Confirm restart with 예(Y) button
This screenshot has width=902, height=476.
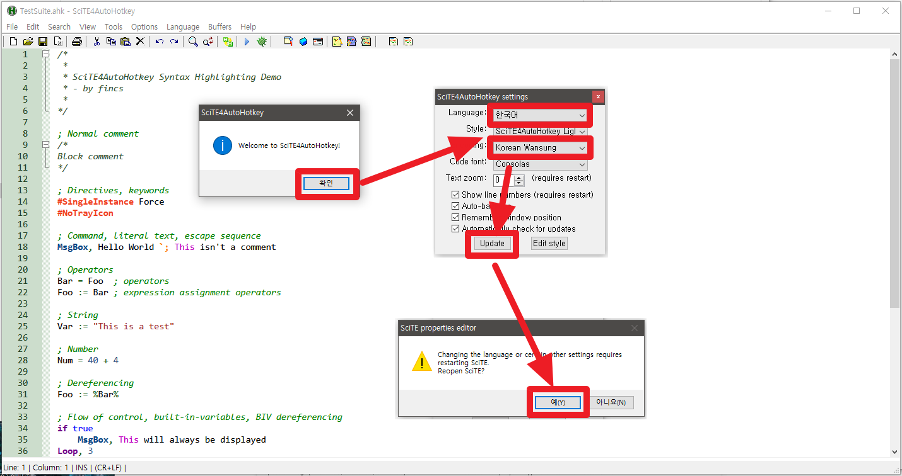[558, 402]
